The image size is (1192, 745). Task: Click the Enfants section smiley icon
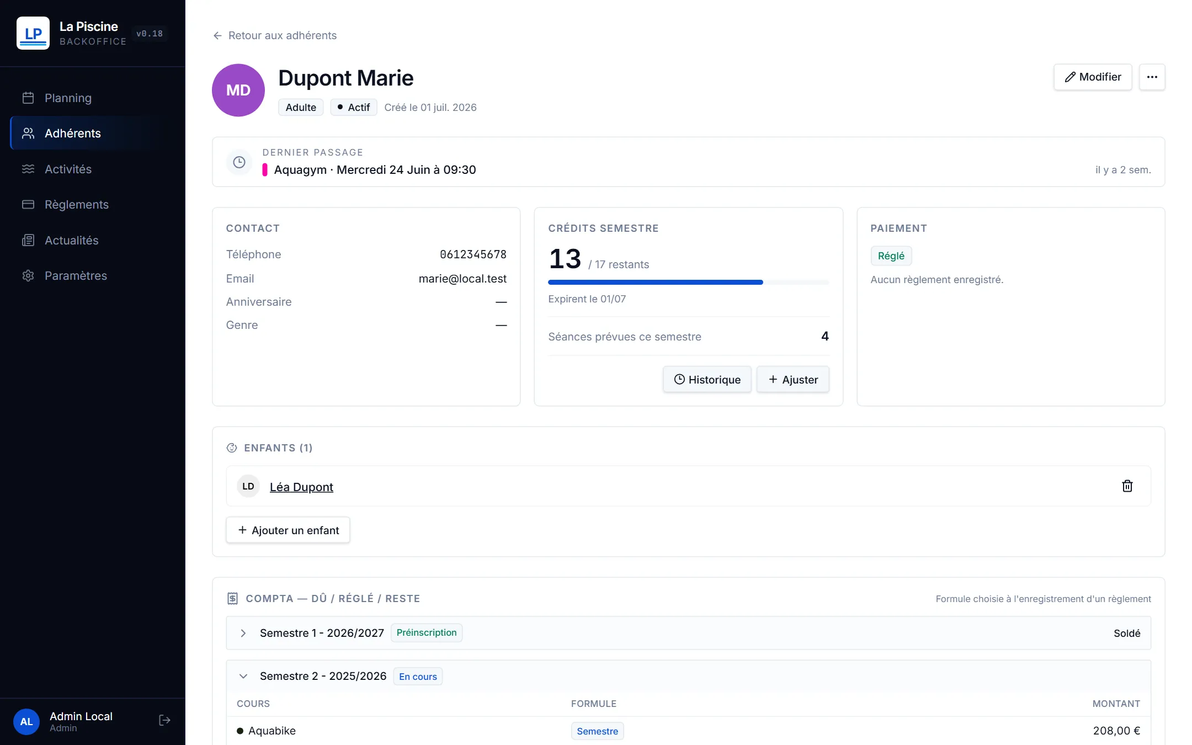tap(232, 448)
